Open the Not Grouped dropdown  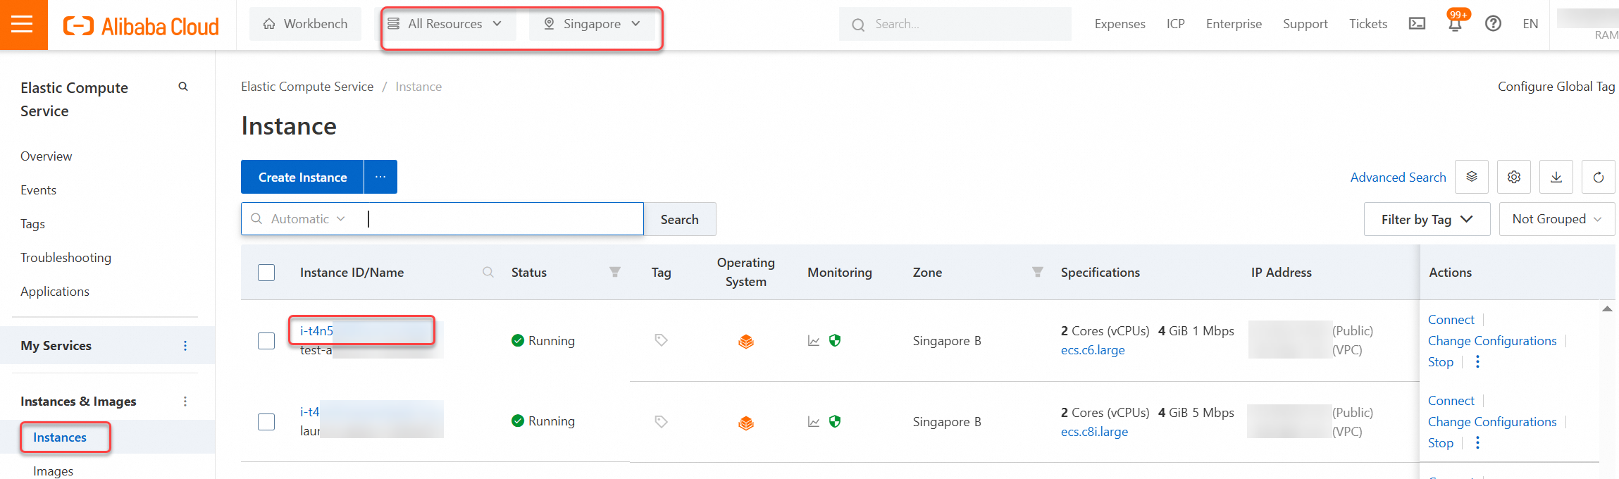click(1556, 219)
